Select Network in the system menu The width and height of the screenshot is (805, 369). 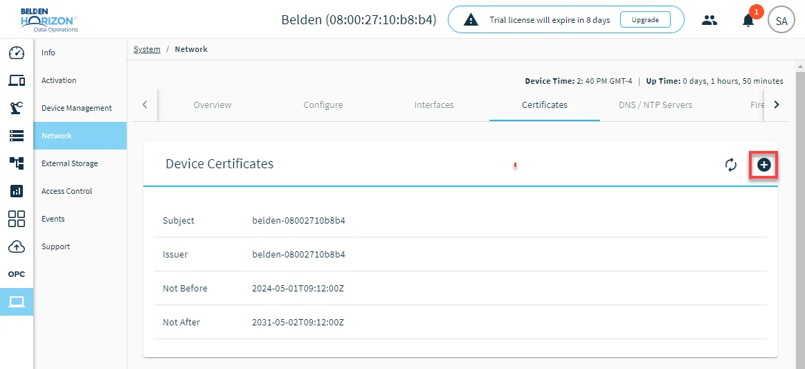pyautogui.click(x=80, y=136)
